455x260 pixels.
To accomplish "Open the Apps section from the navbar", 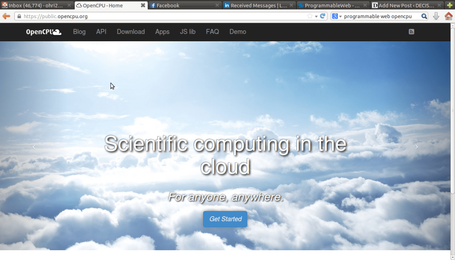I will coord(162,32).
